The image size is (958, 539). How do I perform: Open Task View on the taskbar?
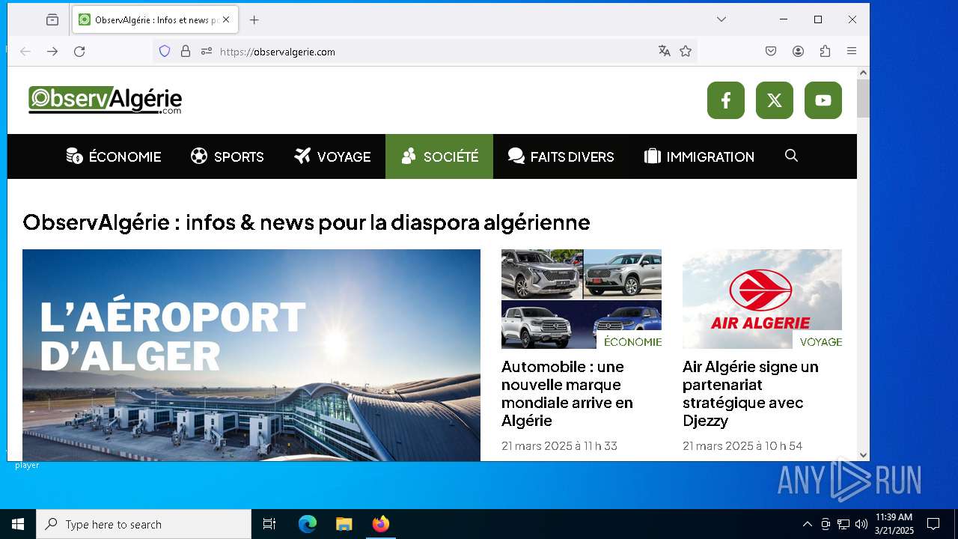(x=269, y=524)
